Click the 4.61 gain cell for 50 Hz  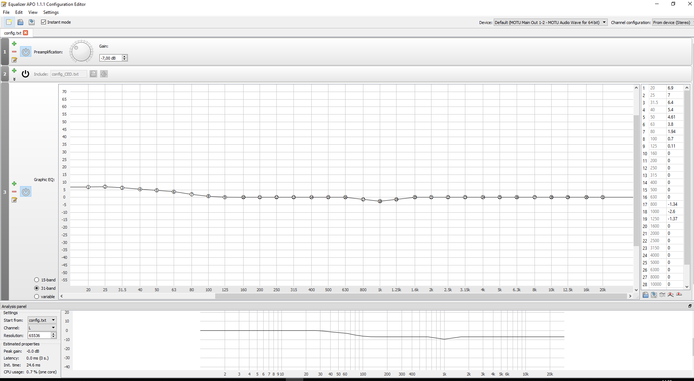coord(675,117)
